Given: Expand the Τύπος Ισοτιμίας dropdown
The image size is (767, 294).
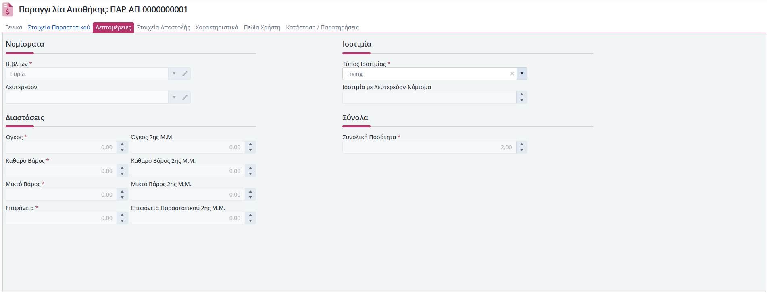Looking at the screenshot, I should click(522, 74).
